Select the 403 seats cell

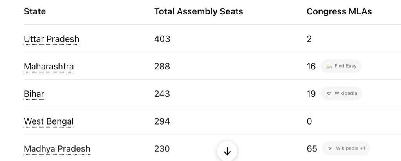pyautogui.click(x=162, y=39)
